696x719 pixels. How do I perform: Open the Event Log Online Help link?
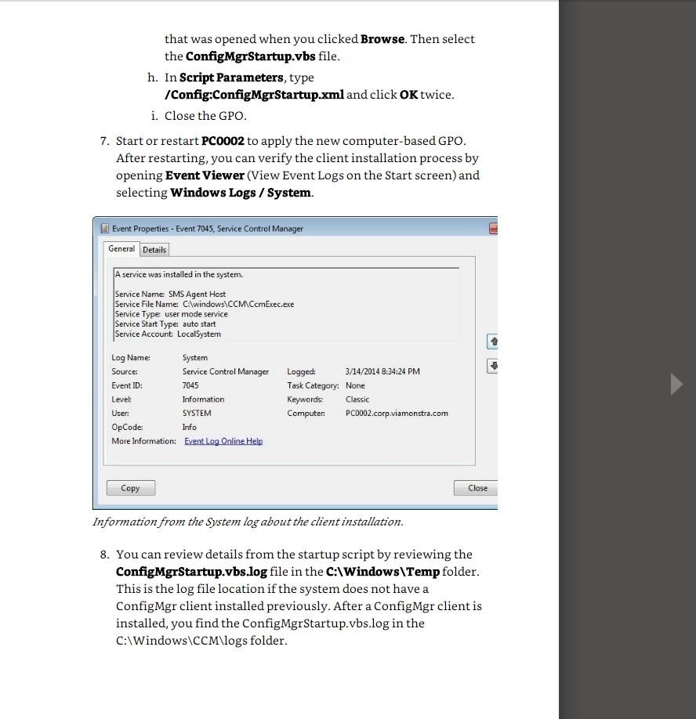tap(223, 441)
